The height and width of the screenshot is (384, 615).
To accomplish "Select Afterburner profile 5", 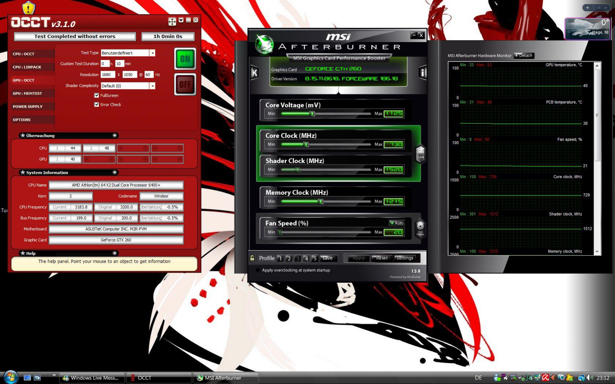I will [314, 258].
